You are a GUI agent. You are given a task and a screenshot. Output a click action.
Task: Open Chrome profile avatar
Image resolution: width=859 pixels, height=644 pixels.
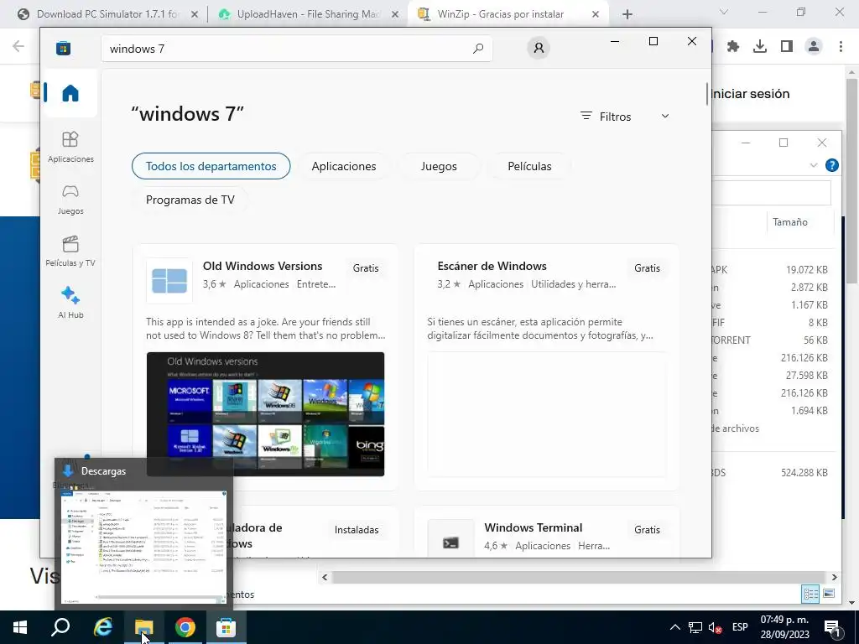tap(814, 47)
